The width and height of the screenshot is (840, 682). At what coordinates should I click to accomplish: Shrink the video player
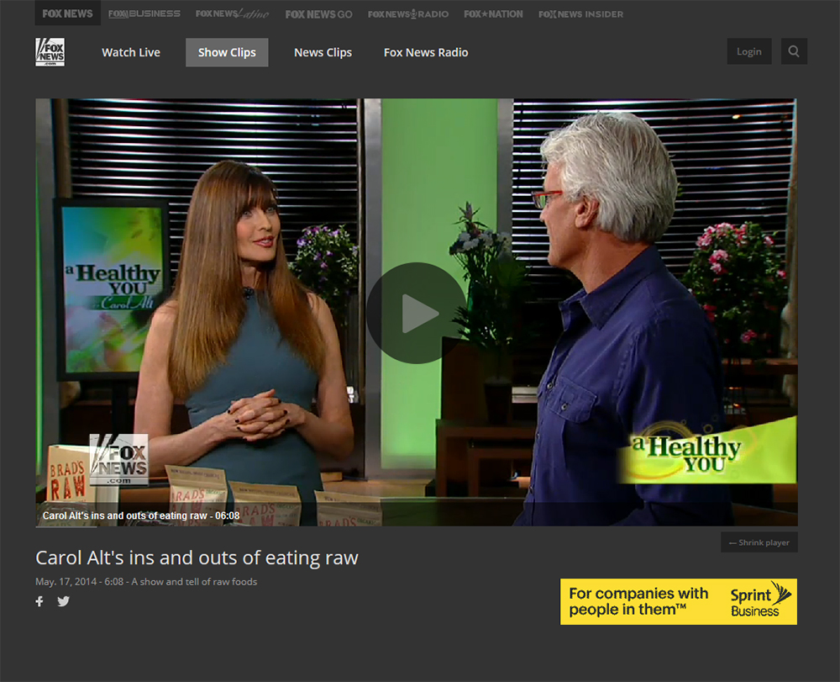[759, 542]
